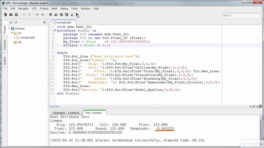Click the New File toolbar icon
Image resolution: width=264 pixels, height=148 pixels.
5,15
